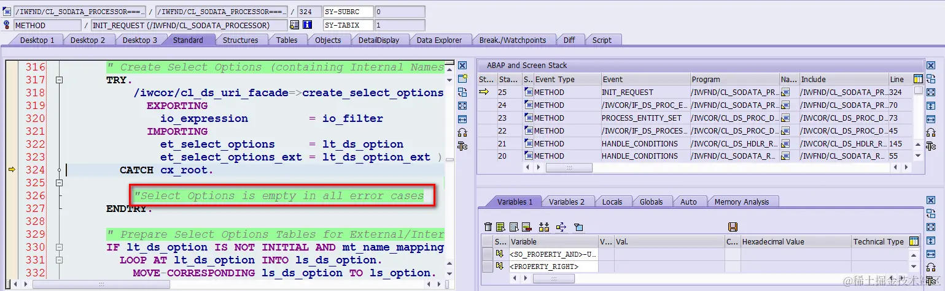Open the Data Explorer tab
945x291 pixels.
439,40
